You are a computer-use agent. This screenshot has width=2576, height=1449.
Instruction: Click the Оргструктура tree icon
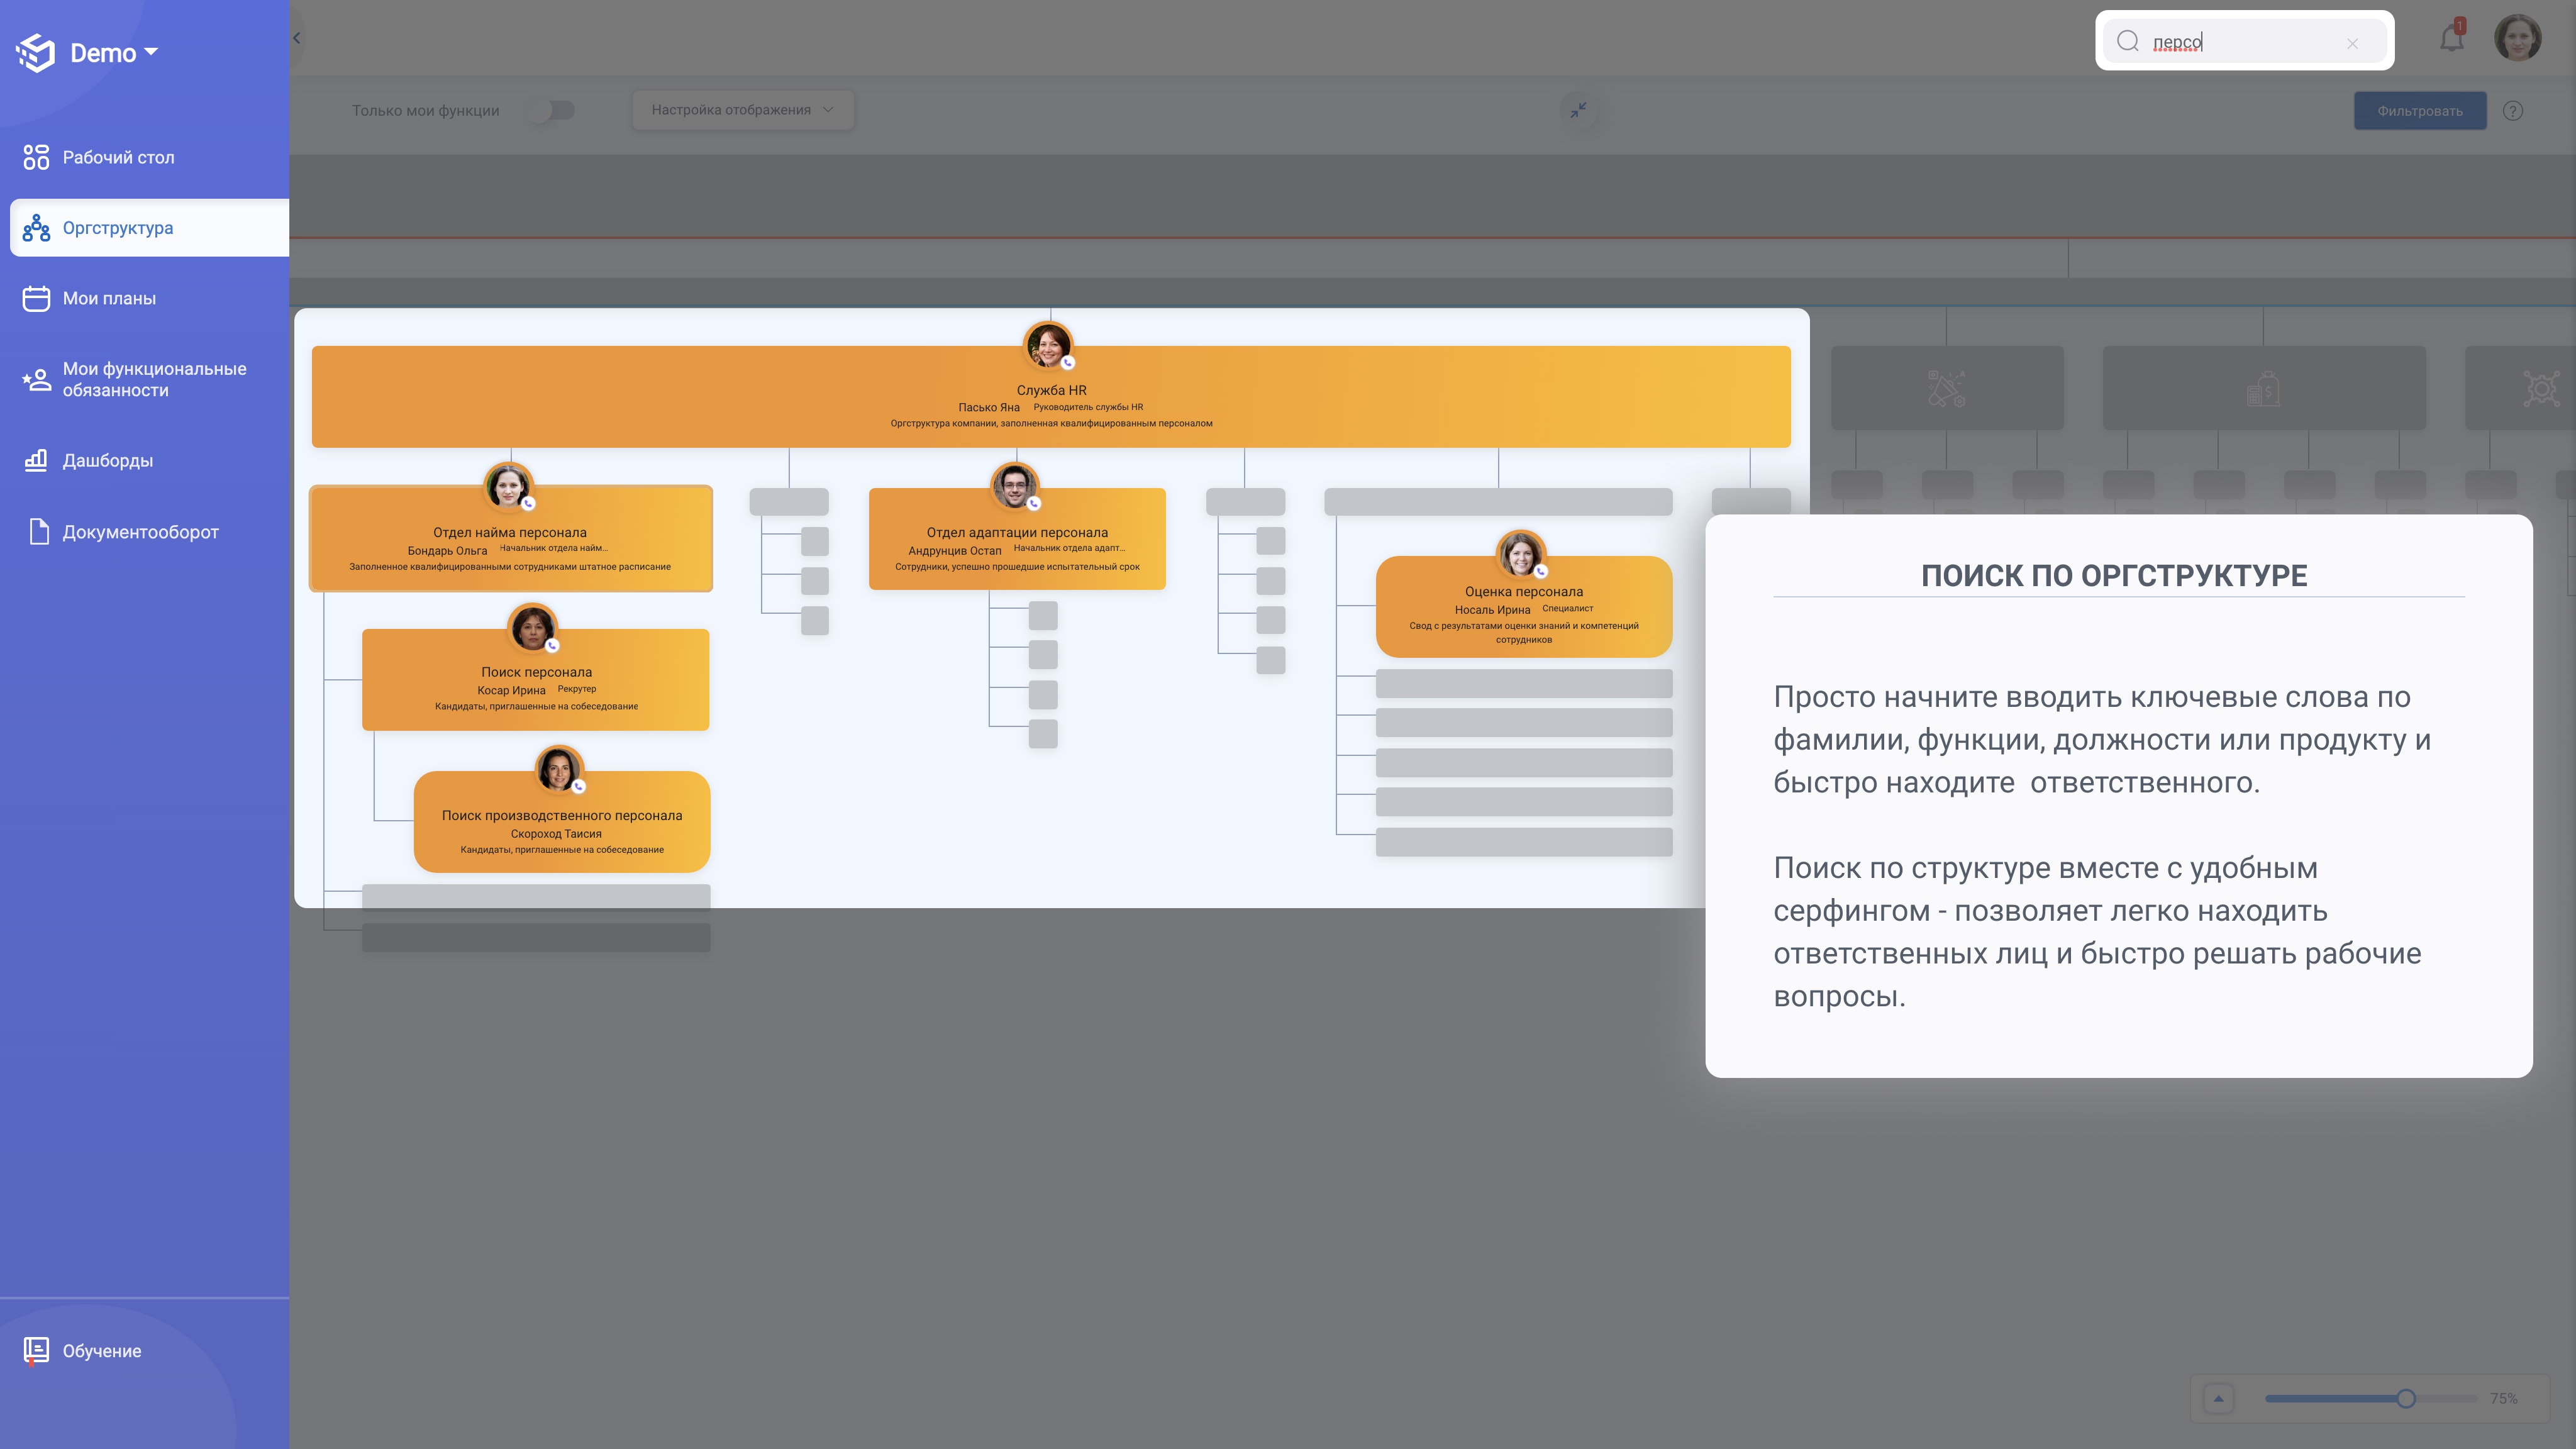click(x=36, y=228)
